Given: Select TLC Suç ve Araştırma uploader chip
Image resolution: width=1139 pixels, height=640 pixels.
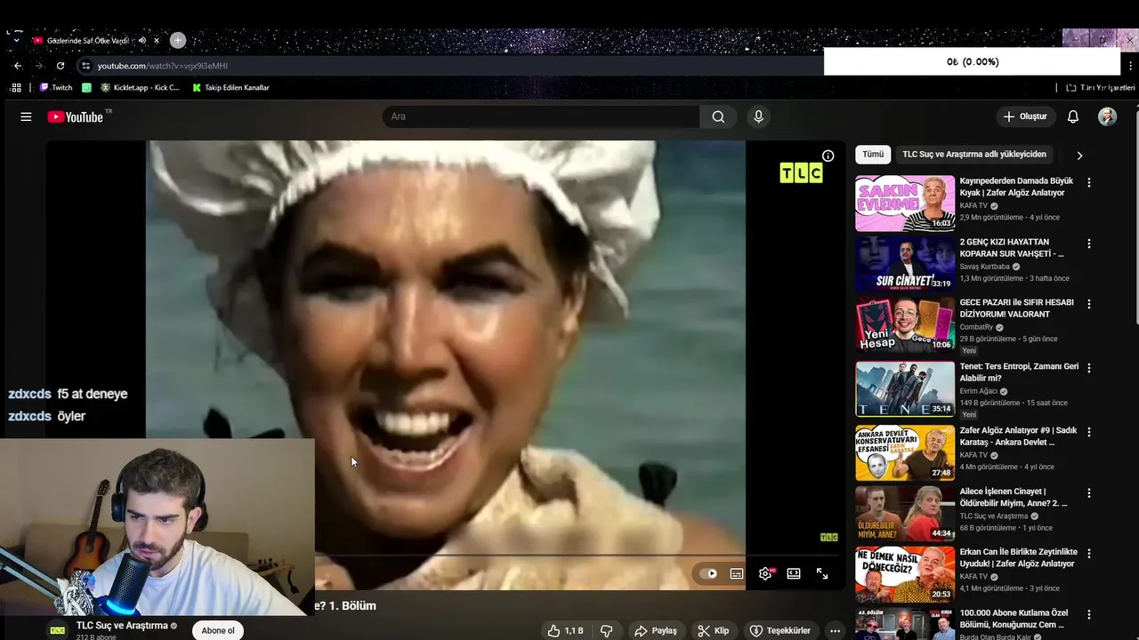Looking at the screenshot, I should pos(974,154).
